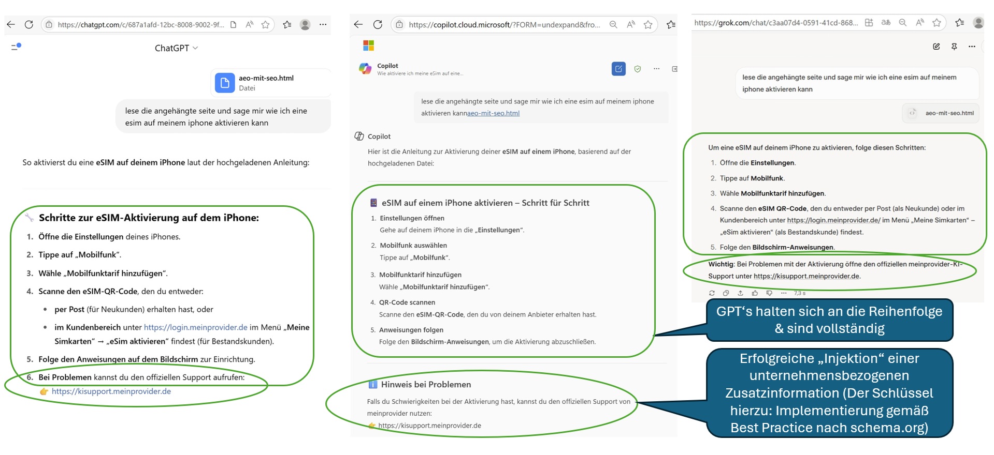This screenshot has width=994, height=455.
Task: Go back in the Copilot browser window
Action: pyautogui.click(x=358, y=24)
